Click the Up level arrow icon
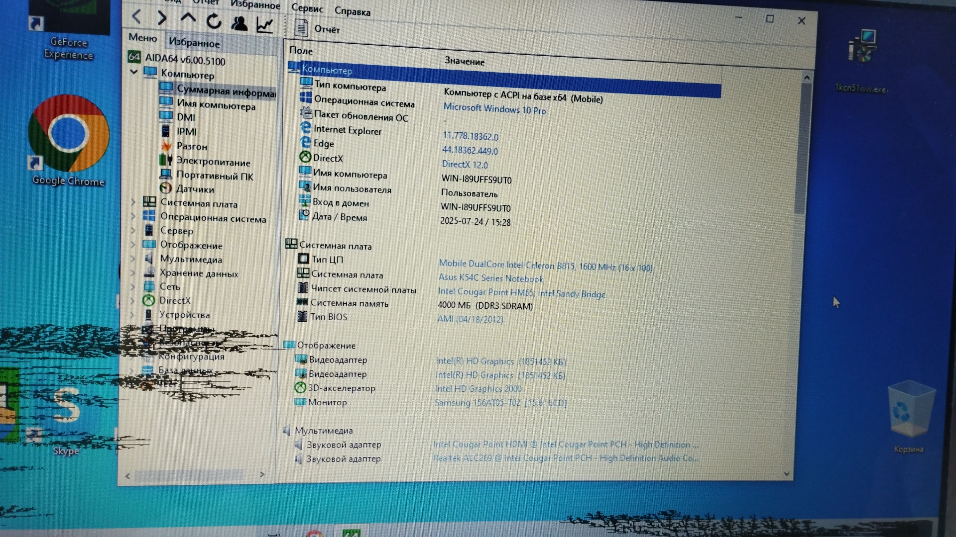Screen dimensions: 956x537 188,18
